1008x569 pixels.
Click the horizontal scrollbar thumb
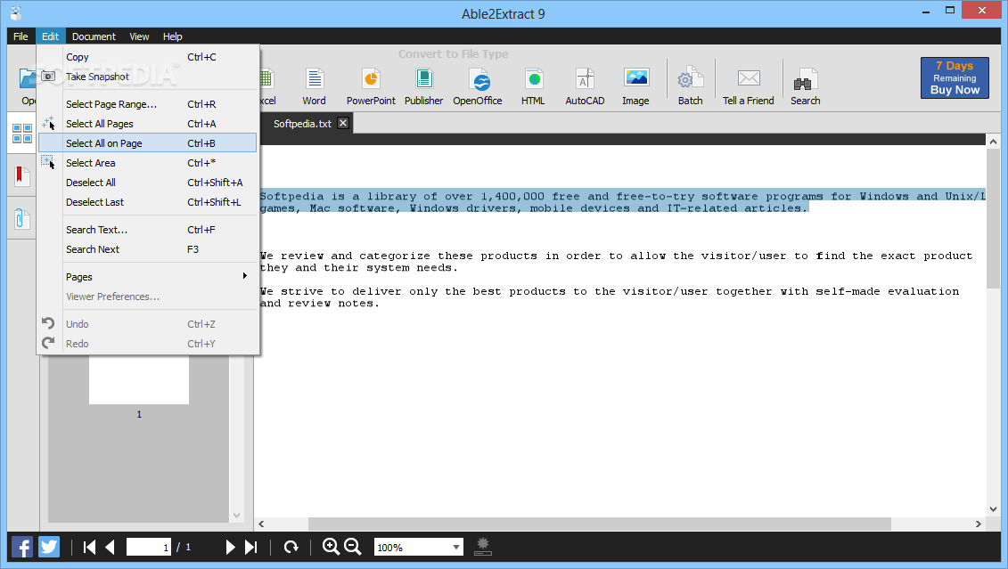(x=599, y=524)
